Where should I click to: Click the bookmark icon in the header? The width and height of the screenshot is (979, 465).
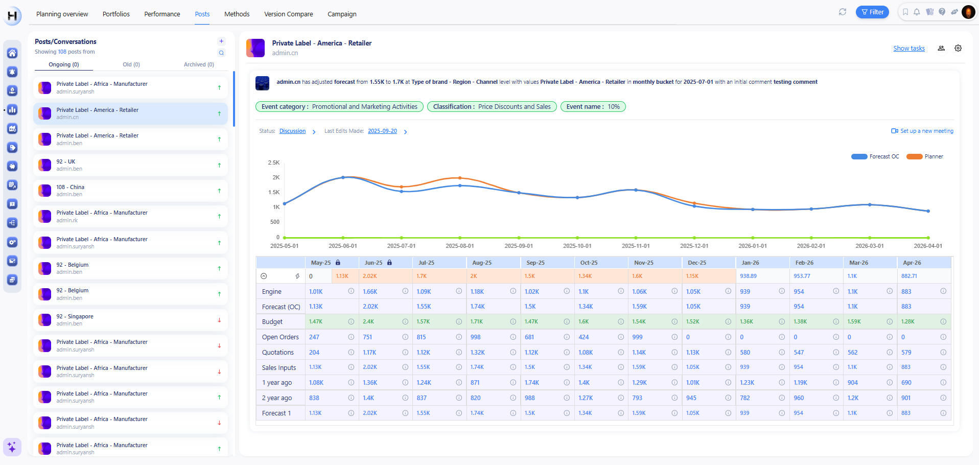905,12
